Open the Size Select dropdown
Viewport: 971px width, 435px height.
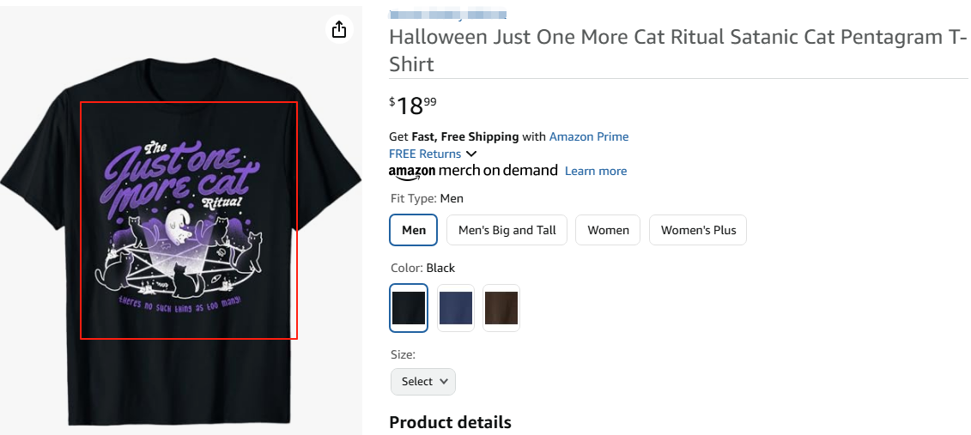pyautogui.click(x=423, y=382)
